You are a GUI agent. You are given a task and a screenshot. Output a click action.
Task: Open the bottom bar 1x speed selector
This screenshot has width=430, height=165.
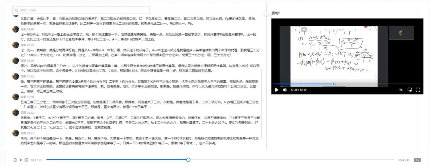(x=417, y=160)
